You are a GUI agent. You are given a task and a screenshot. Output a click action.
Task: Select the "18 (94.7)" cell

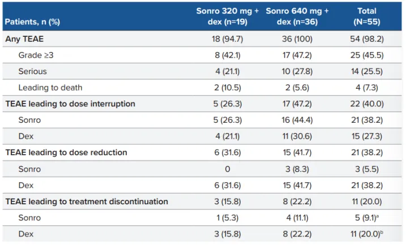(226, 39)
